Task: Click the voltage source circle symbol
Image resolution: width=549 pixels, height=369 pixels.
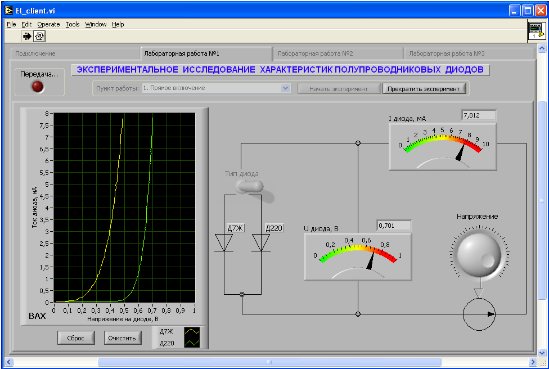Action: (x=479, y=314)
